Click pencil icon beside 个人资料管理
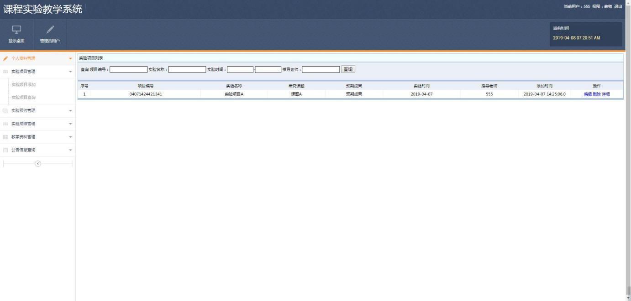 click(5, 58)
